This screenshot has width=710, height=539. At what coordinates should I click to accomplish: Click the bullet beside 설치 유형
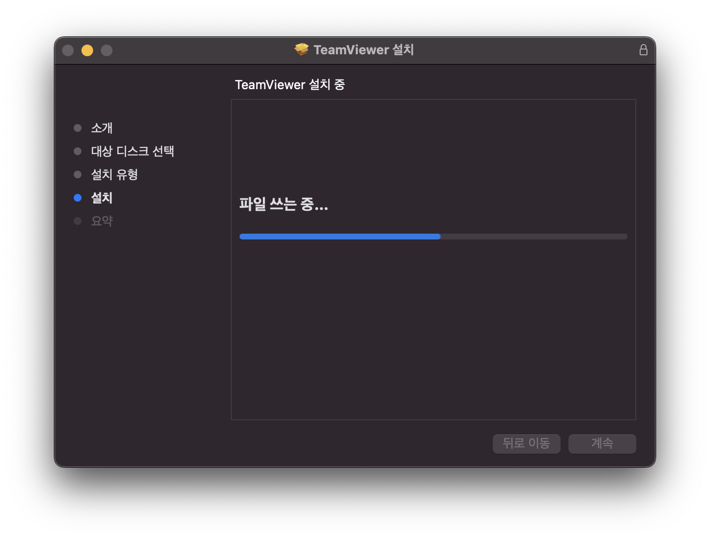pos(78,174)
